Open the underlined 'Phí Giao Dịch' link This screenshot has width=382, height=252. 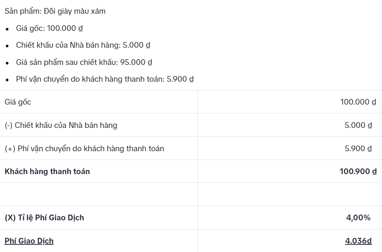pos(29,241)
